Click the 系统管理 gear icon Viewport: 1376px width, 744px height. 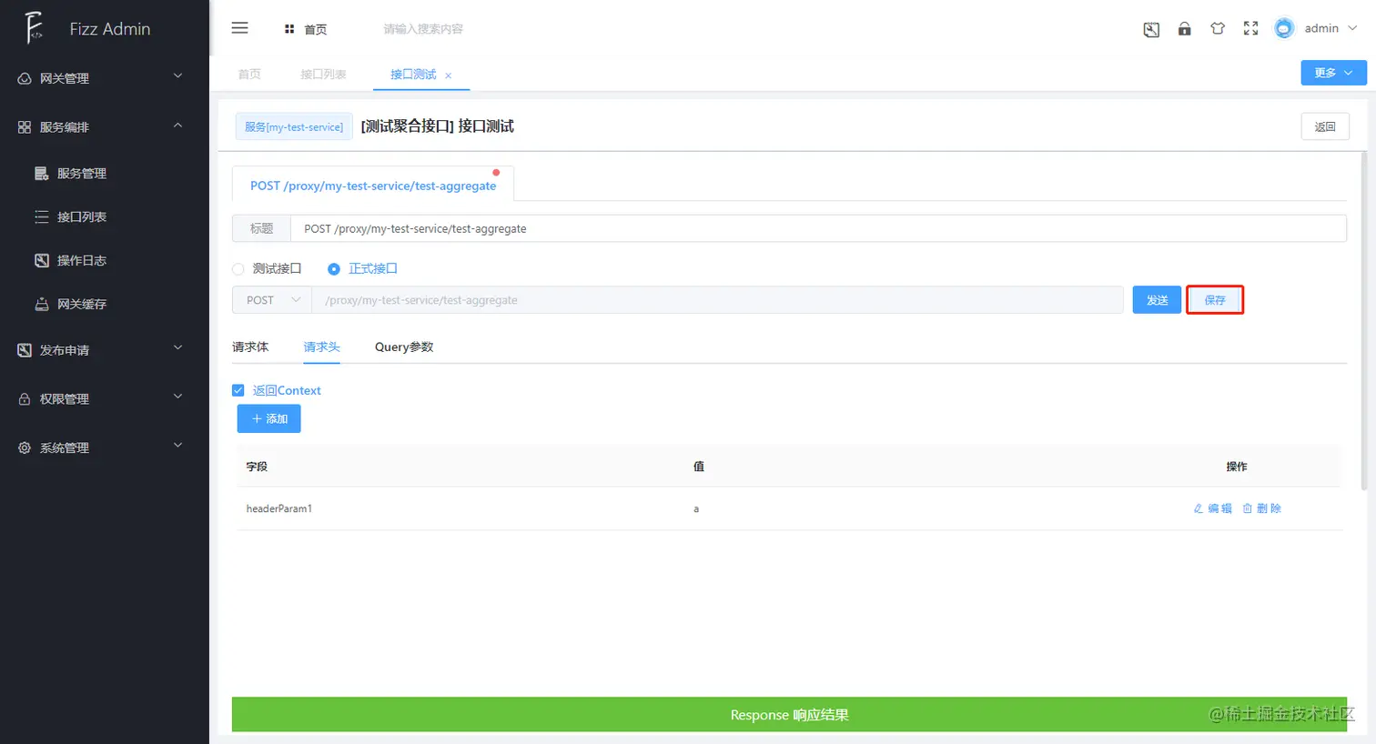coord(25,447)
